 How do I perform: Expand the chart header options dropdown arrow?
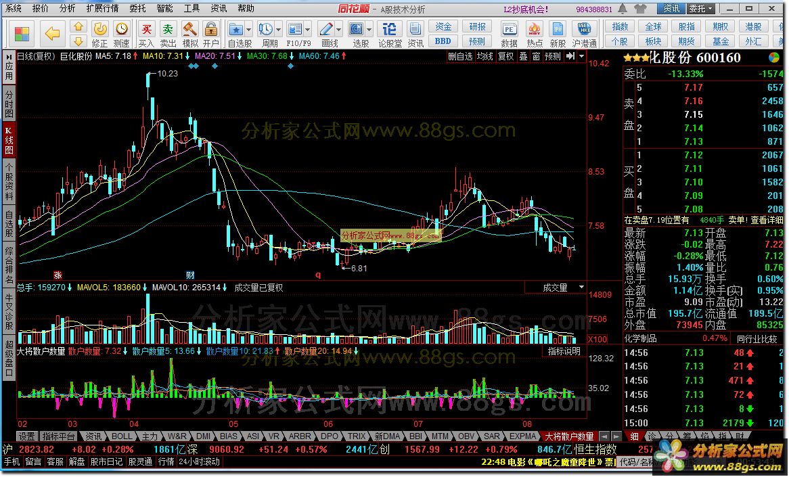tap(582, 56)
